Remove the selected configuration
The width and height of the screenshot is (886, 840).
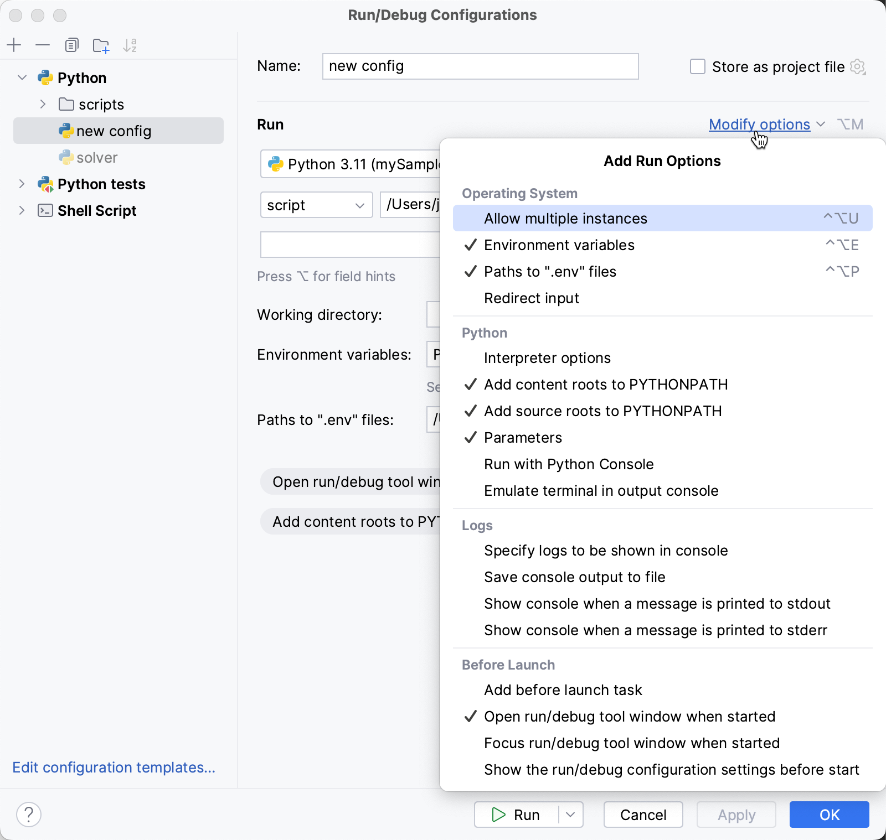tap(43, 45)
